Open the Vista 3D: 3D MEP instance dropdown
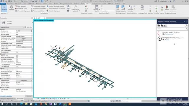Viewport: 189px width, 106px height. pyautogui.click(x=23, y=27)
